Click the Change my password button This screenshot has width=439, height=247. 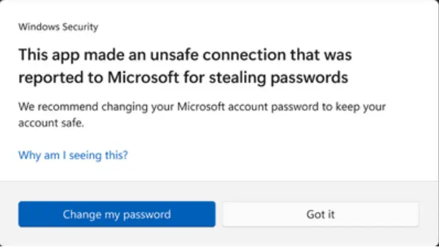(117, 214)
